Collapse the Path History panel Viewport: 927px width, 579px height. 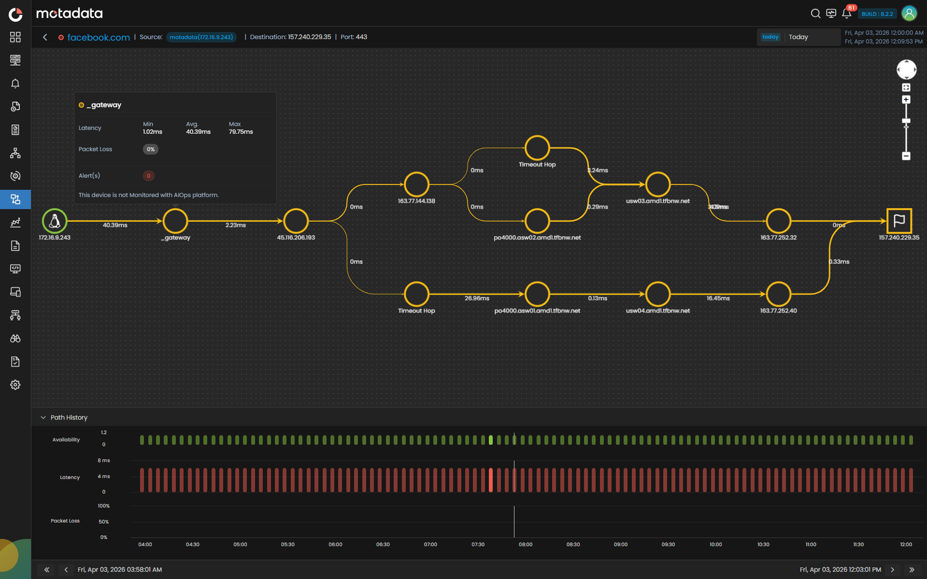click(x=43, y=417)
